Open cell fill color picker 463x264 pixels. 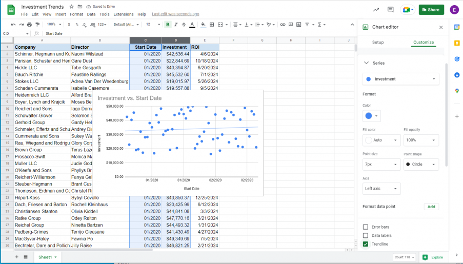(x=203, y=25)
